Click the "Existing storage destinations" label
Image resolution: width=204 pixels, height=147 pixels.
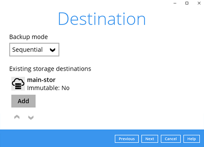(x=50, y=69)
